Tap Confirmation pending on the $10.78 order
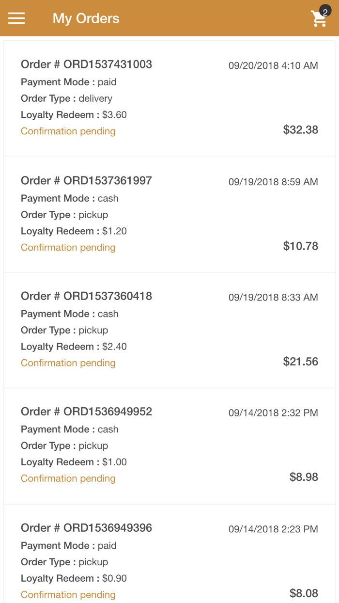The height and width of the screenshot is (603, 339). pyautogui.click(x=68, y=248)
